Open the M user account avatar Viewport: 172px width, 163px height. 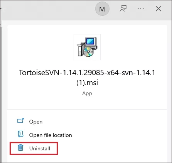pos(102,9)
